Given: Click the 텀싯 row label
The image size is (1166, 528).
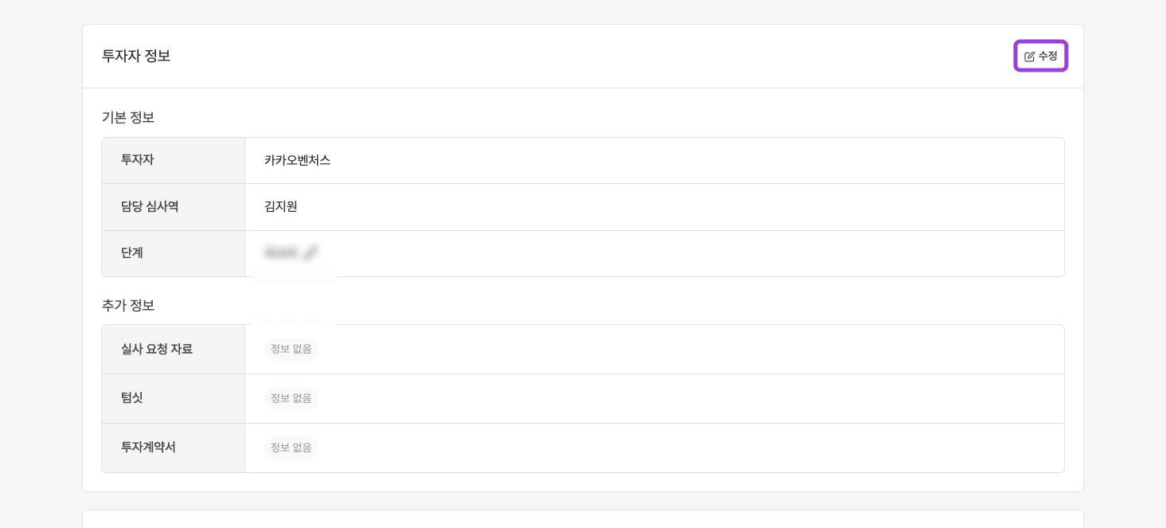Looking at the screenshot, I should pyautogui.click(x=132, y=398).
